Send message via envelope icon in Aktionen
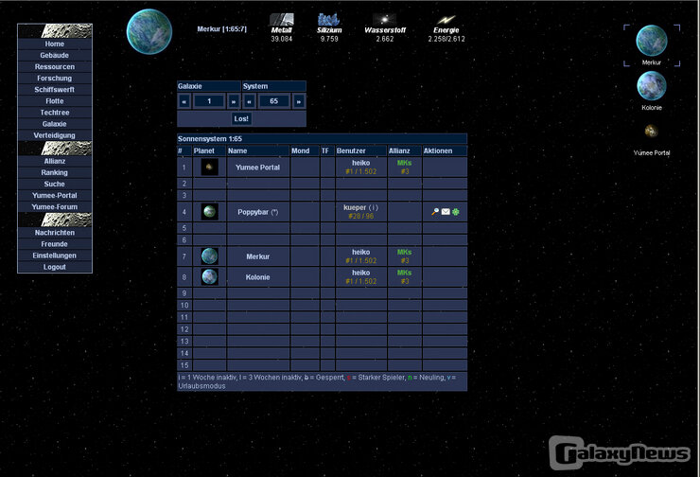 coord(446,212)
